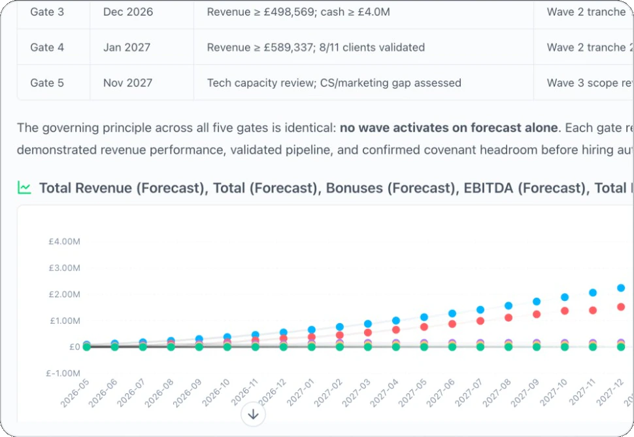Click the red data point at 2027-03
634x437 pixels.
(368, 332)
